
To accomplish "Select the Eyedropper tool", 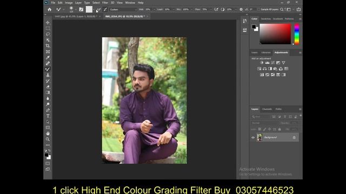I will pyautogui.click(x=48, y=58).
